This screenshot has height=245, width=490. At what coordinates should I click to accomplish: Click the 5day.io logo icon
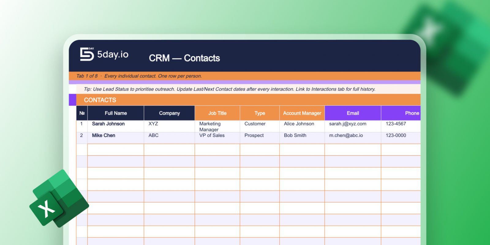[87, 54]
